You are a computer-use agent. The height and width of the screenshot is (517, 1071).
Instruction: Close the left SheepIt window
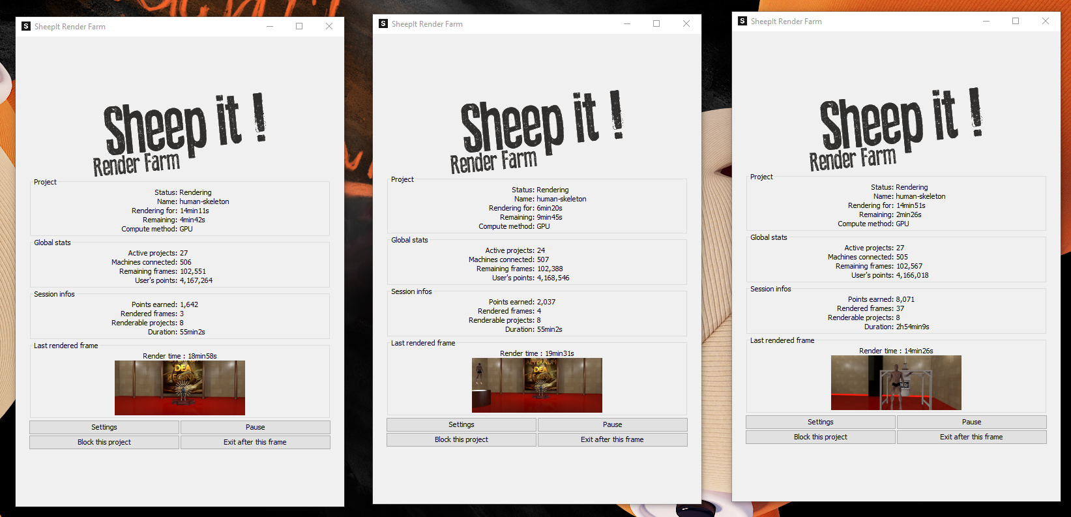(x=329, y=26)
